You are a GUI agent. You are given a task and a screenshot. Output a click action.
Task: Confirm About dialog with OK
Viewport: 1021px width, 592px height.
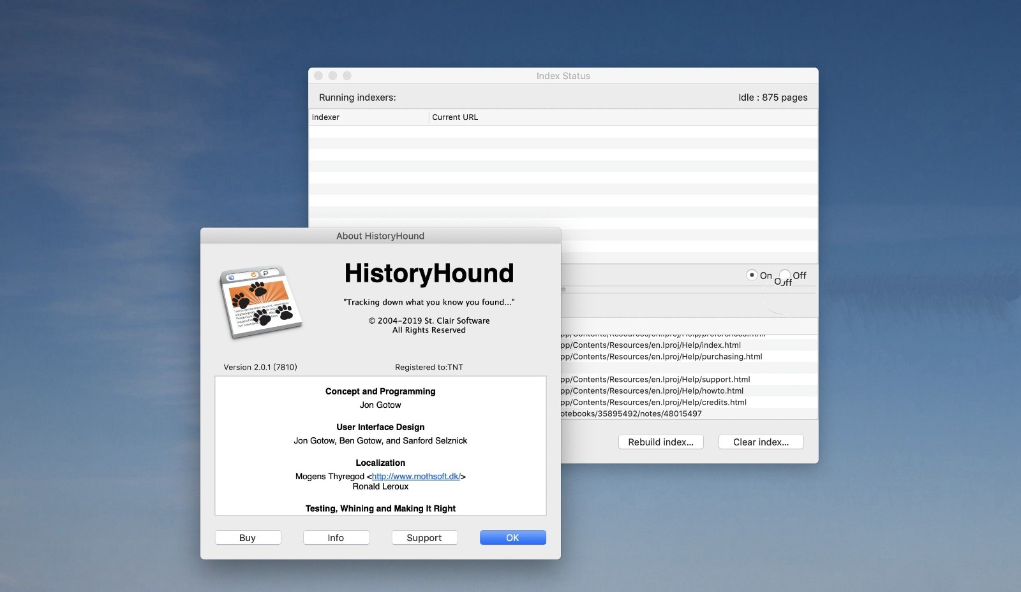512,538
